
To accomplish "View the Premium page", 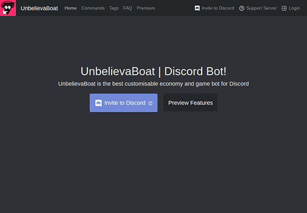I will 146,8.
